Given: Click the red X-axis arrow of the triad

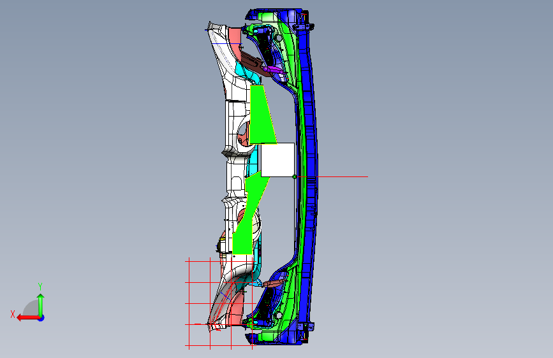Looking at the screenshot, I should [27, 318].
